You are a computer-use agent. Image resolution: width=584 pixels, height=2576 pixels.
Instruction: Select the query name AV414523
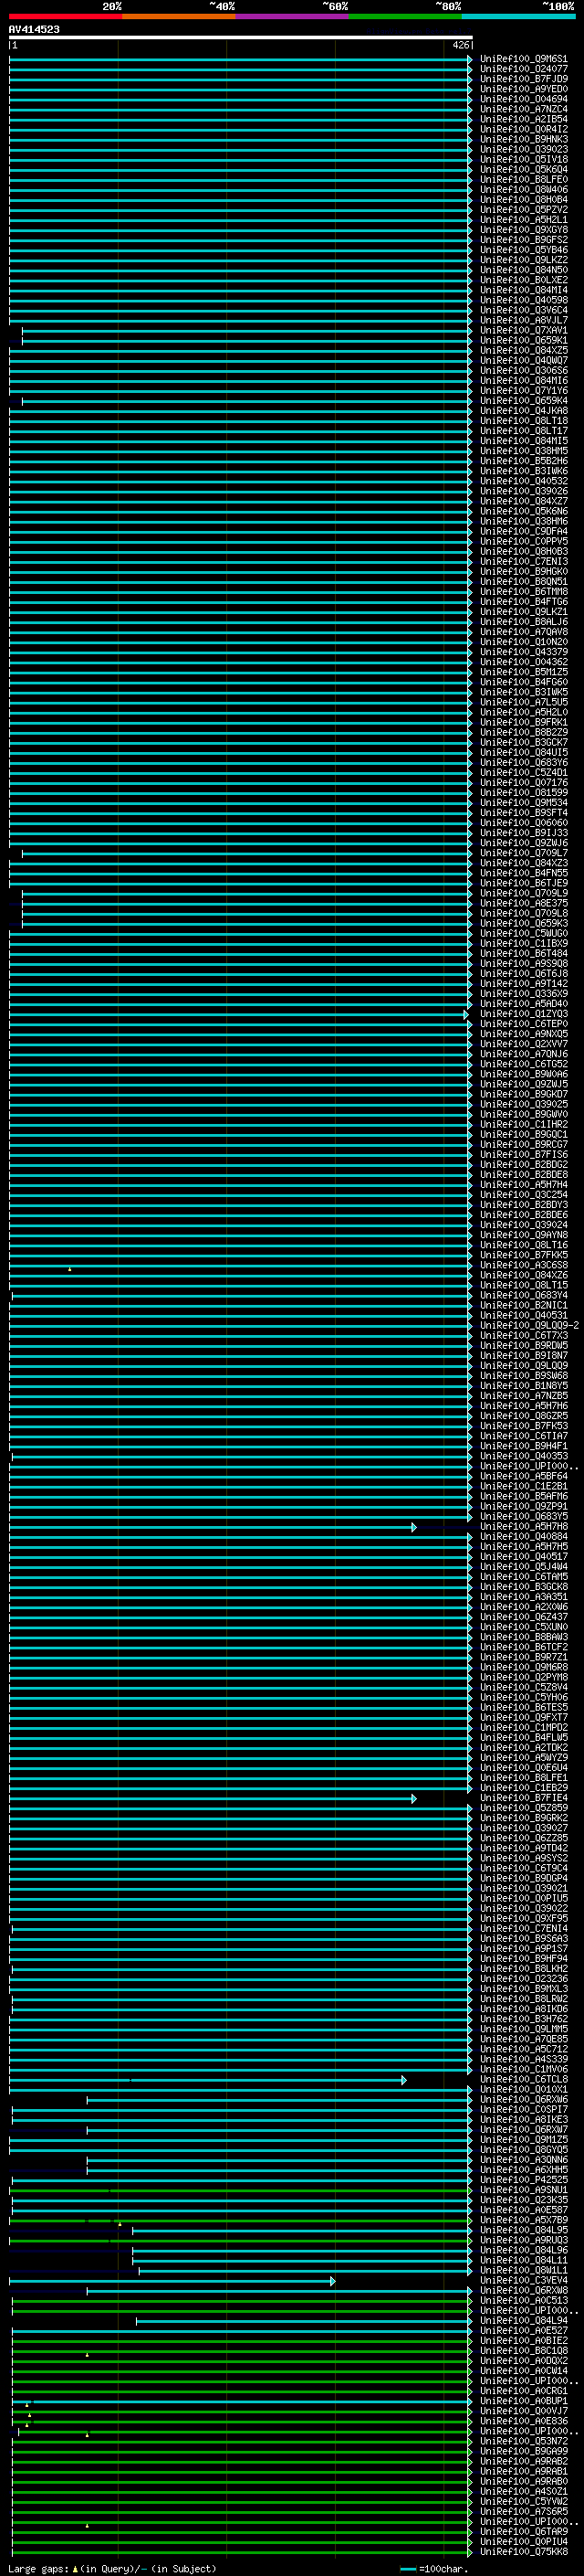[x=34, y=30]
